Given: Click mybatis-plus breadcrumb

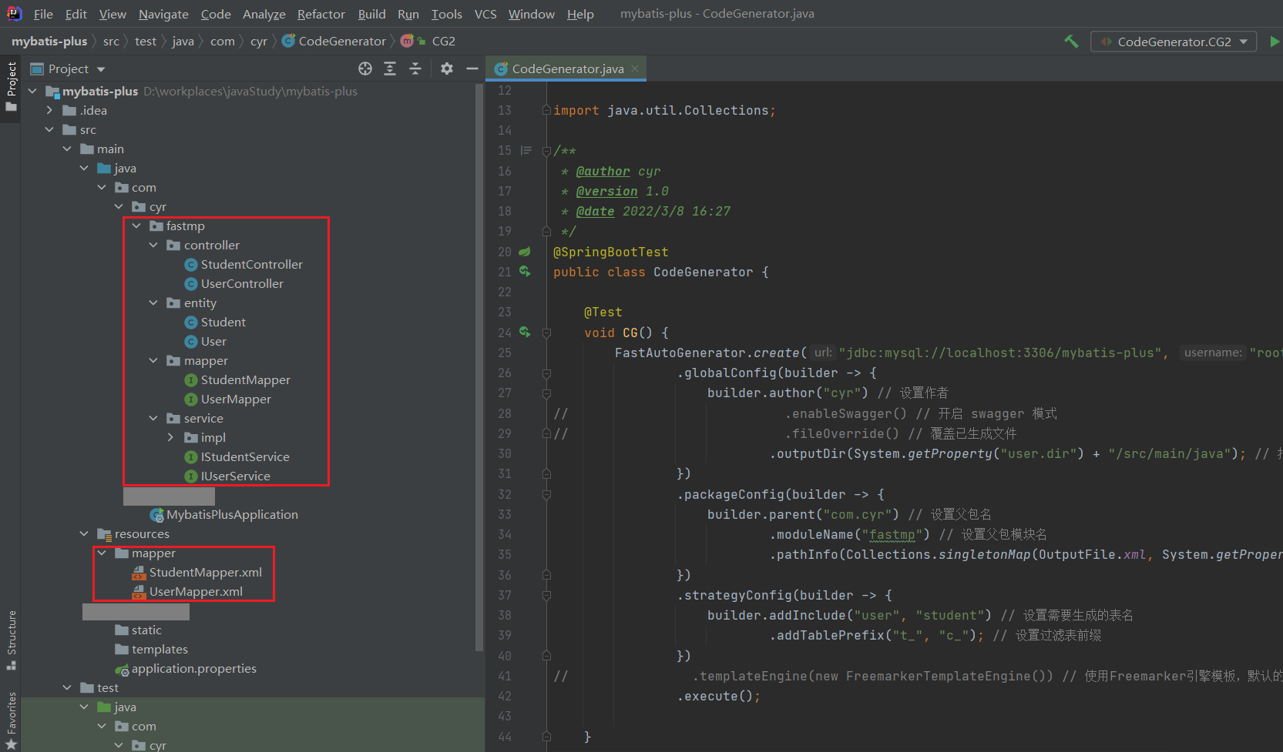Looking at the screenshot, I should [49, 41].
